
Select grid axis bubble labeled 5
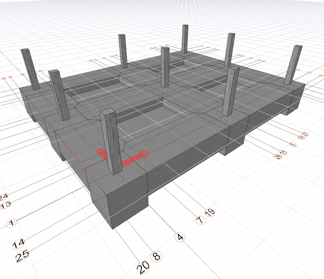[x=293, y=145]
